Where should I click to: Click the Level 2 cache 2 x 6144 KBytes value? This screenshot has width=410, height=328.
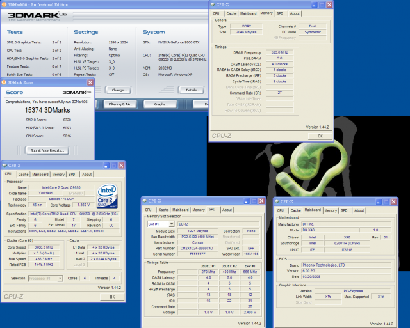click(x=103, y=259)
